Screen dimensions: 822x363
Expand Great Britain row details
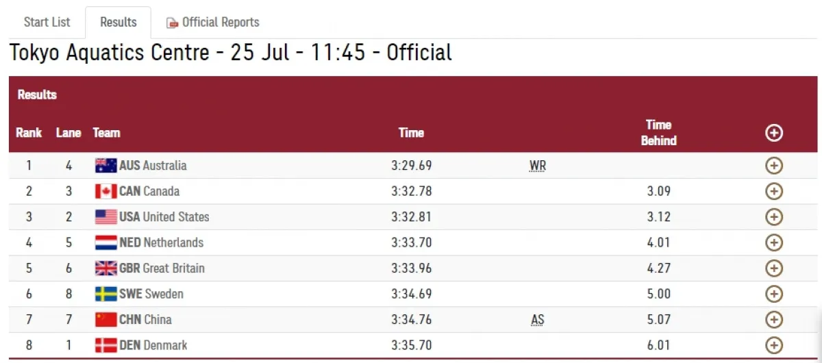pos(774,268)
